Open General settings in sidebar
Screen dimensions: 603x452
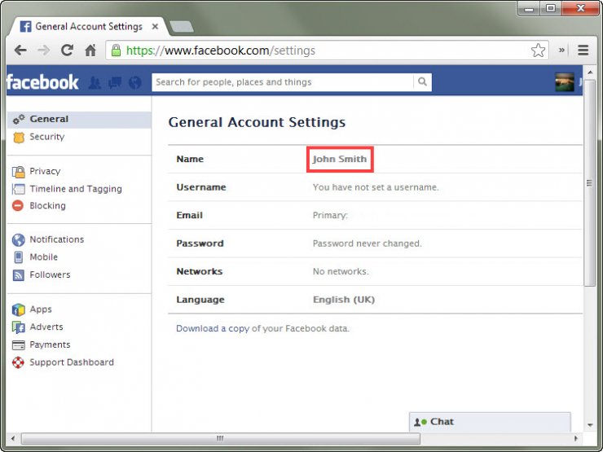[x=79, y=119]
